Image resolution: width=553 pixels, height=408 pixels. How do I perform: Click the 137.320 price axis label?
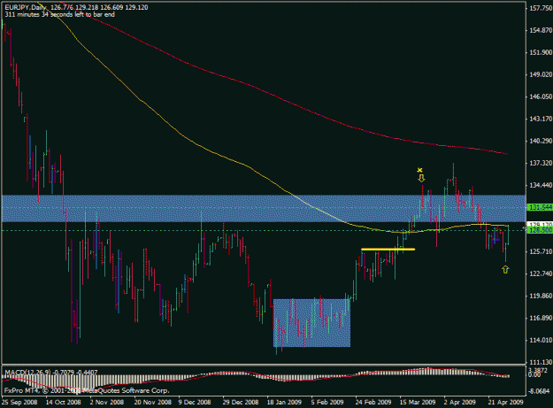pyautogui.click(x=541, y=163)
